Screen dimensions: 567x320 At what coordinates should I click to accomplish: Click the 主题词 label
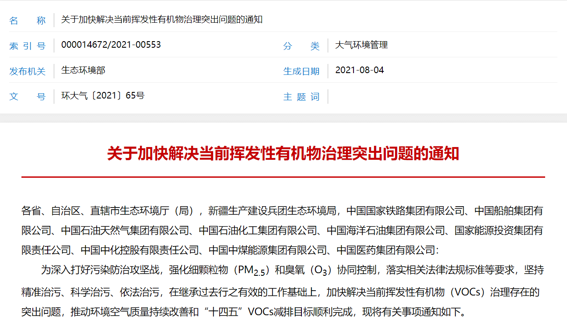coord(301,96)
